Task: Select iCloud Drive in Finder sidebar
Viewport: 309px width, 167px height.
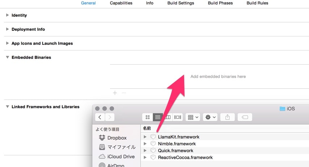Action: [x=117, y=157]
